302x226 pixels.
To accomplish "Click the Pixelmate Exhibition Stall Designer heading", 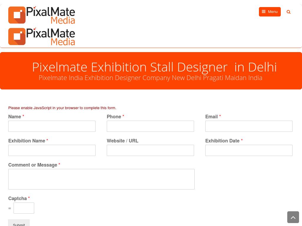I will (154, 67).
